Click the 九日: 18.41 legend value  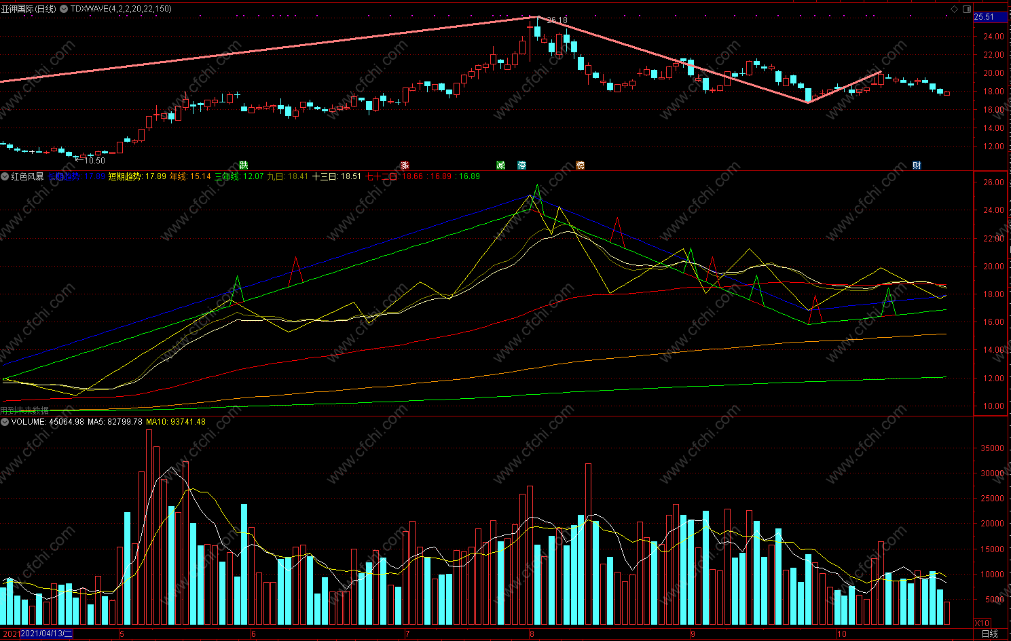coord(287,176)
